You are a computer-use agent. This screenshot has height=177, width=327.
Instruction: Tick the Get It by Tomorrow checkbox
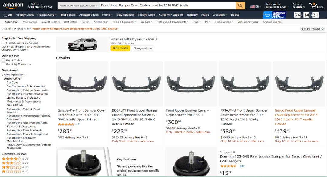(3, 64)
